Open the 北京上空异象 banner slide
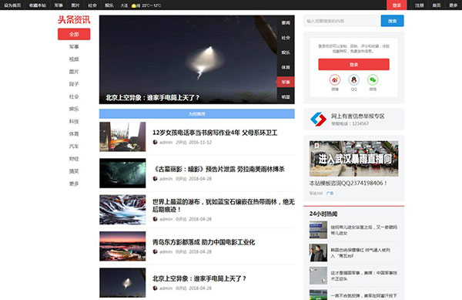Screen dimensions: 462x300 (188, 59)
